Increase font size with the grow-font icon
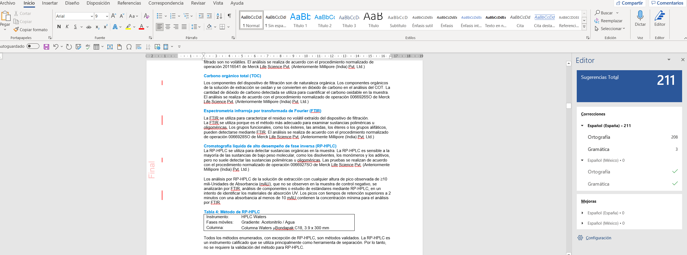Viewport: 687px width, 255px height. (114, 16)
